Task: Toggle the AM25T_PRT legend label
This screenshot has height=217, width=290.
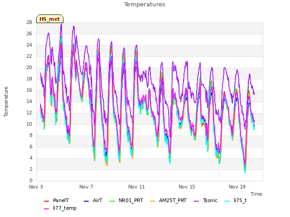Action: pos(173,200)
